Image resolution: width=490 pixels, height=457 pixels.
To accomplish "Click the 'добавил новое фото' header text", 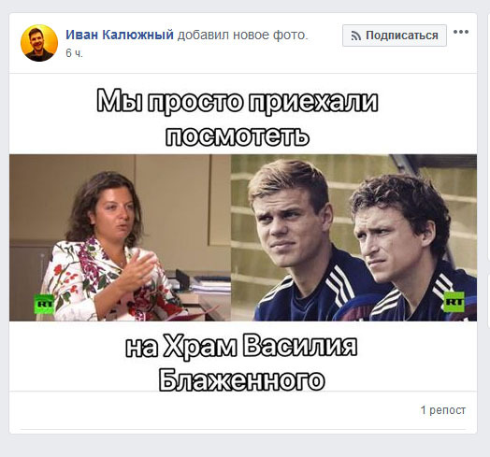I will 242,35.
